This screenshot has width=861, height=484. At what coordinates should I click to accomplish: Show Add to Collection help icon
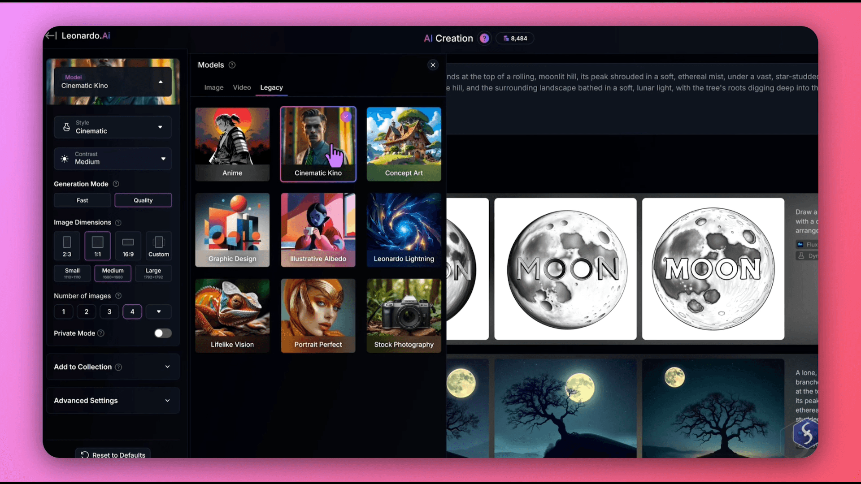[x=118, y=367]
